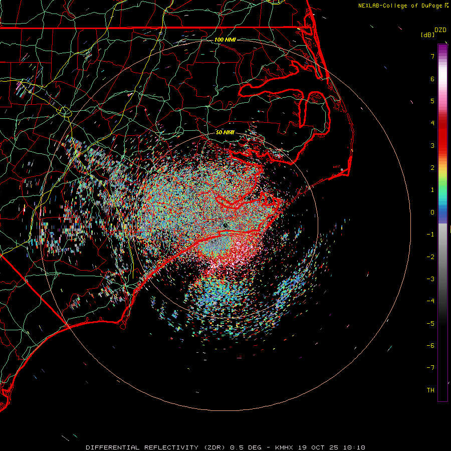Click the -4 dB value on legend
The image size is (451, 451).
tap(430, 301)
